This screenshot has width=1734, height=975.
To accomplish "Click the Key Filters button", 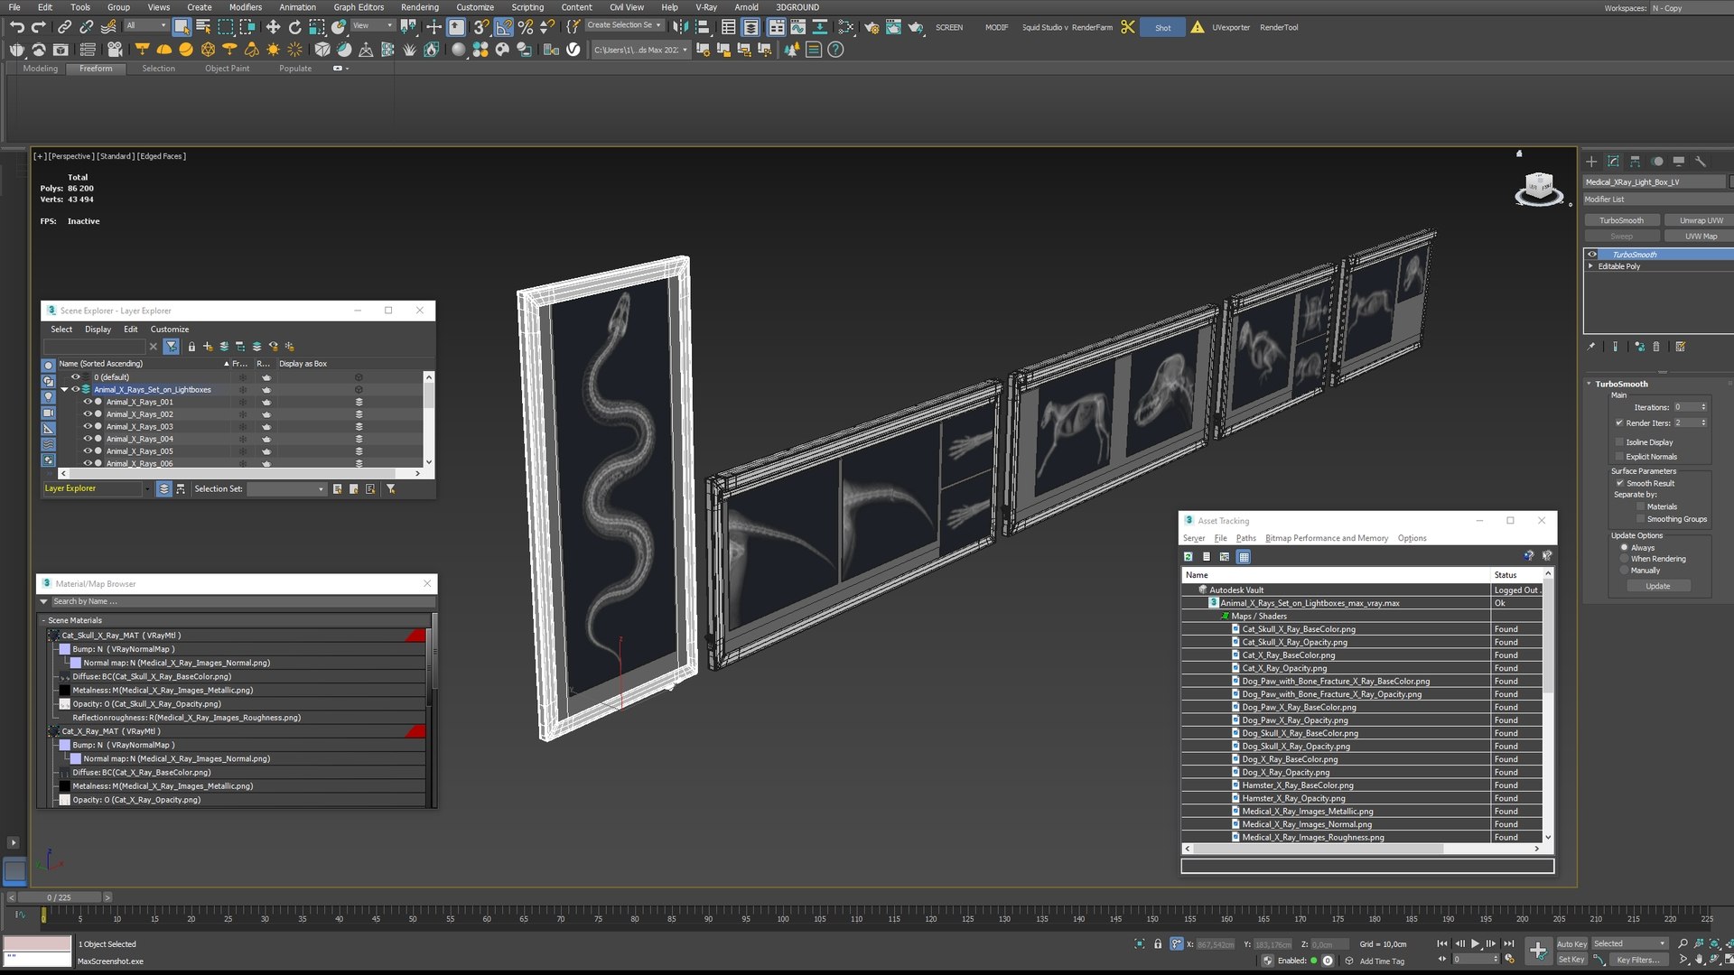I will [1640, 960].
